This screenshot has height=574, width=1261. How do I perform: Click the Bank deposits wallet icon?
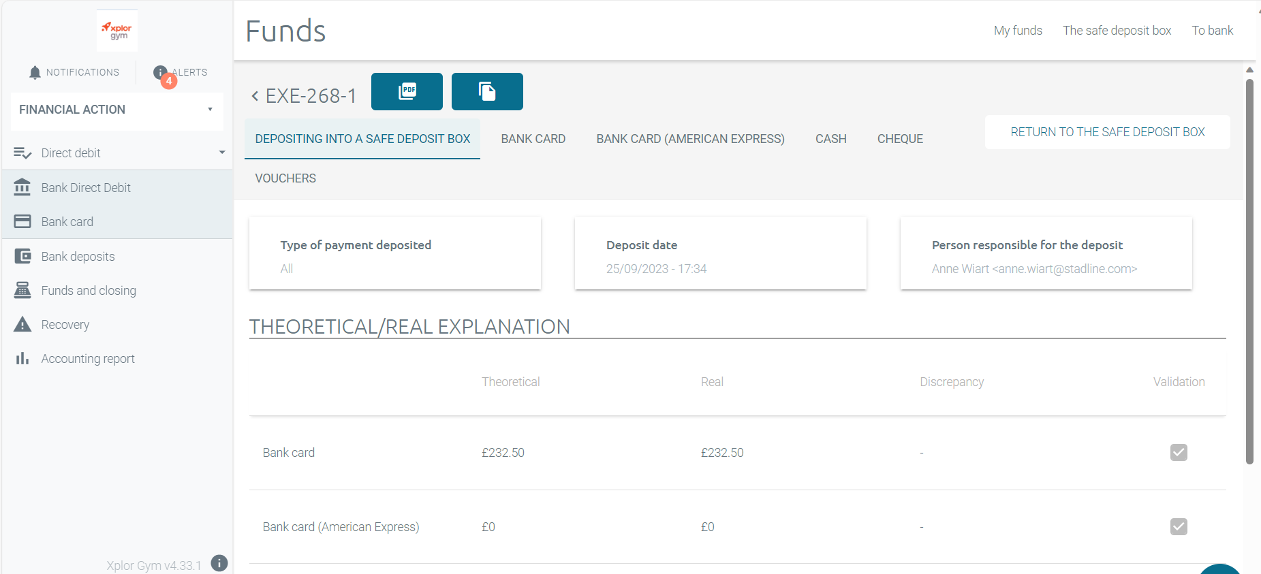click(x=22, y=256)
